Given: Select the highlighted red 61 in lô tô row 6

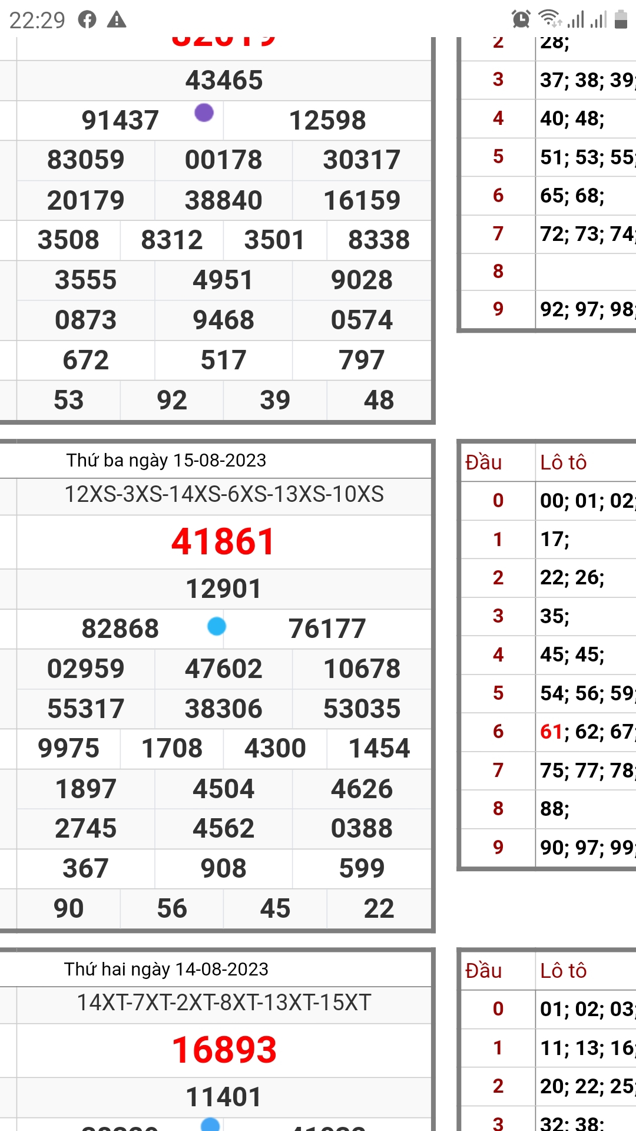Looking at the screenshot, I should click(x=552, y=732).
